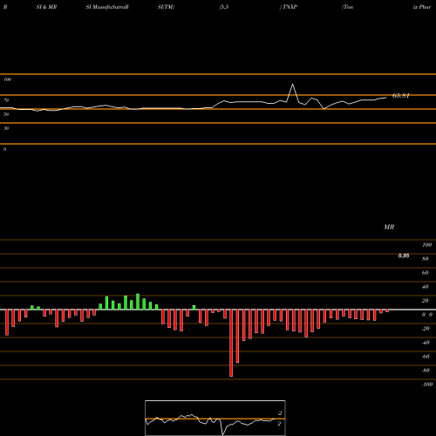This screenshot has width=436, height=436.
Task: Click the RSI axis label '50'
Action: click(x=6, y=114)
